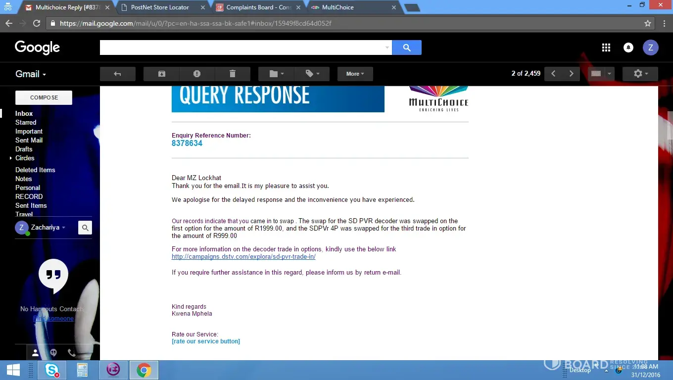
Task: Delete email with the trash icon
Action: tap(233, 74)
